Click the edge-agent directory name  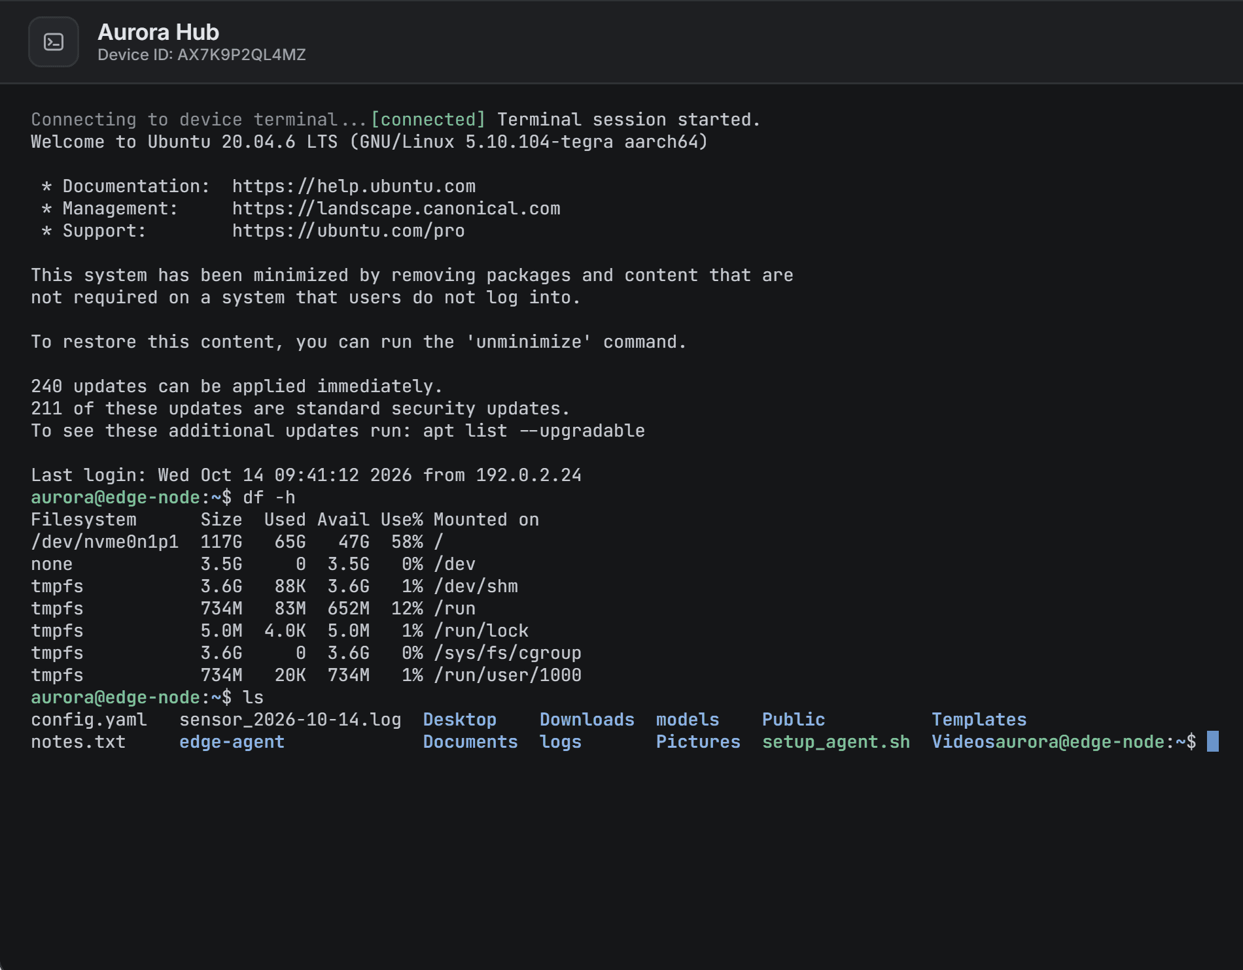click(x=232, y=742)
